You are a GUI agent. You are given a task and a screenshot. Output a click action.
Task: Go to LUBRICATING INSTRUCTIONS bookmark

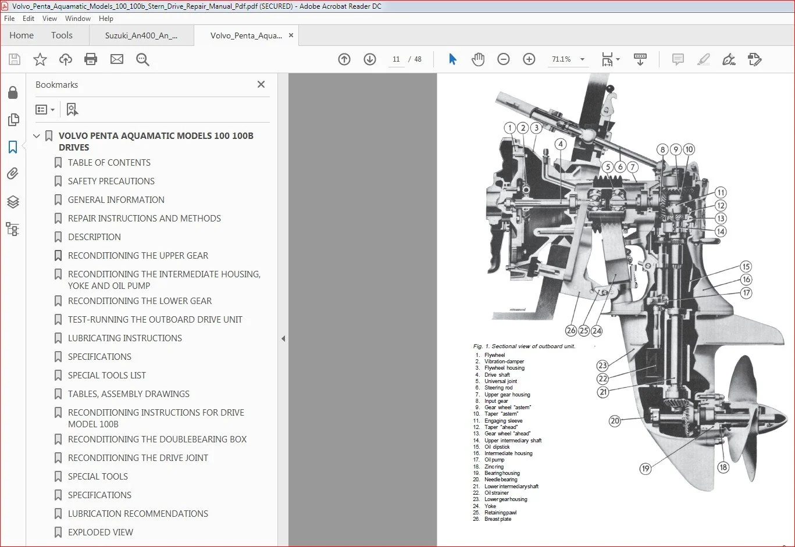point(125,338)
